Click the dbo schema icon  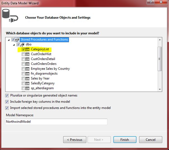coord(22,45)
